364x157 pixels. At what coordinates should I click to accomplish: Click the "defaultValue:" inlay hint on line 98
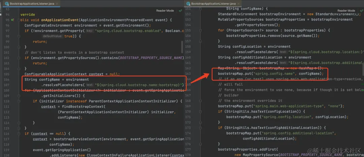point(53,36)
